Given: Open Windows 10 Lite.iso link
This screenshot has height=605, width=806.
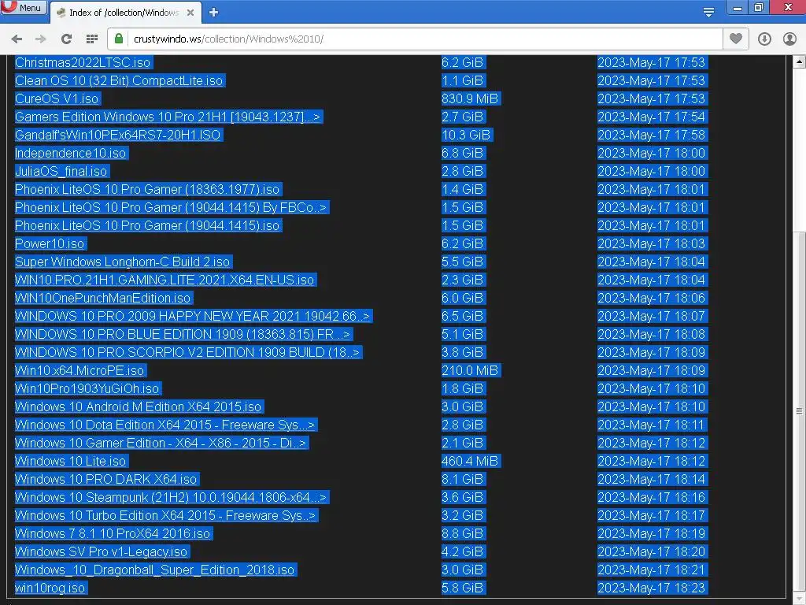Looking at the screenshot, I should [70, 461].
